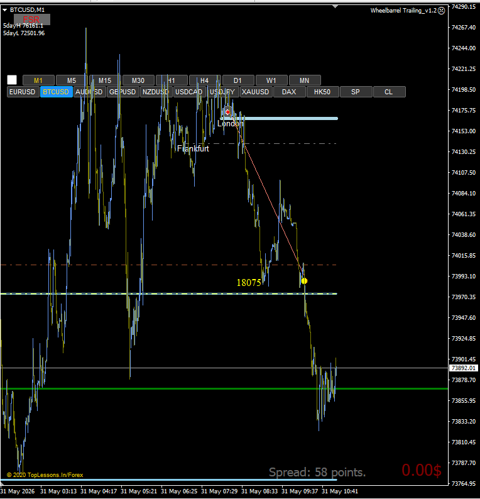480x499 pixels.
Task: Select the D1 timeframe button
Action: coord(238,80)
